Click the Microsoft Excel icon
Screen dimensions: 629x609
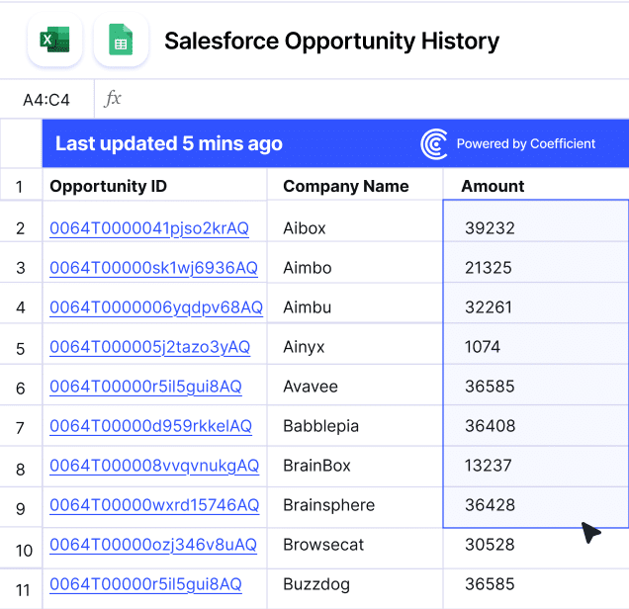(x=55, y=40)
